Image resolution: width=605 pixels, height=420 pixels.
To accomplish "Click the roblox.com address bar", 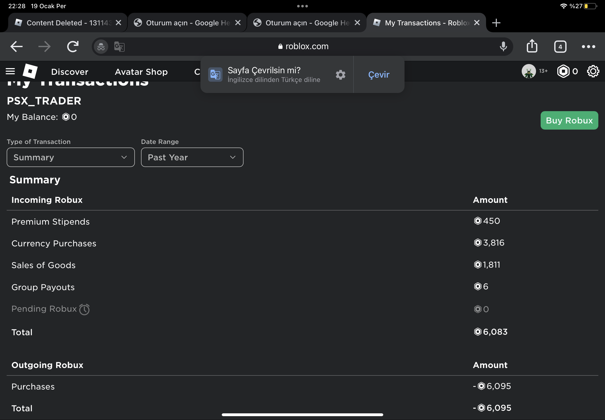I will 303,47.
